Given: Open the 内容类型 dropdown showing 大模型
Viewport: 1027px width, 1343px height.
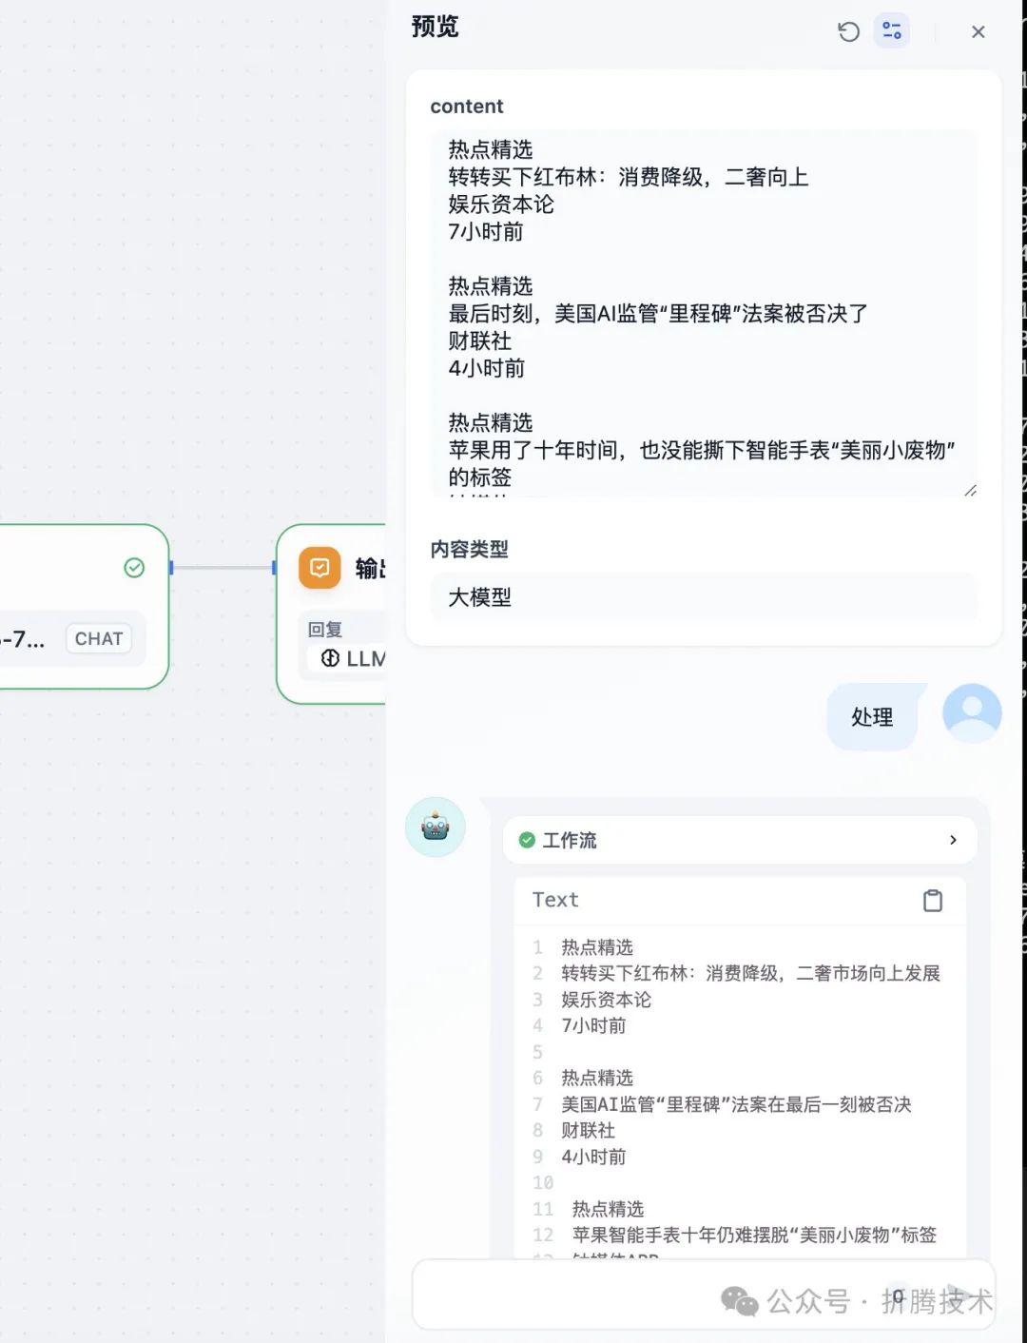Looking at the screenshot, I should (x=704, y=597).
